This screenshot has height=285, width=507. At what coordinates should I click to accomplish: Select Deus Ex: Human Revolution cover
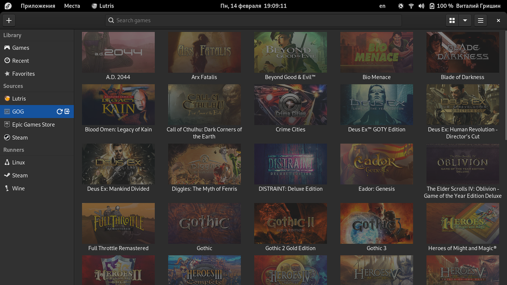click(463, 105)
